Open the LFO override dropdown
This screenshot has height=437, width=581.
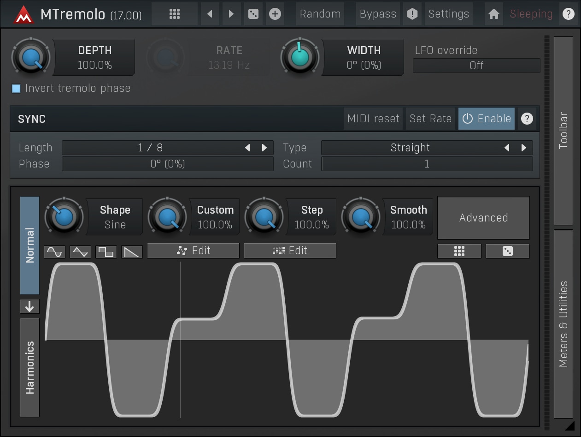pos(476,66)
